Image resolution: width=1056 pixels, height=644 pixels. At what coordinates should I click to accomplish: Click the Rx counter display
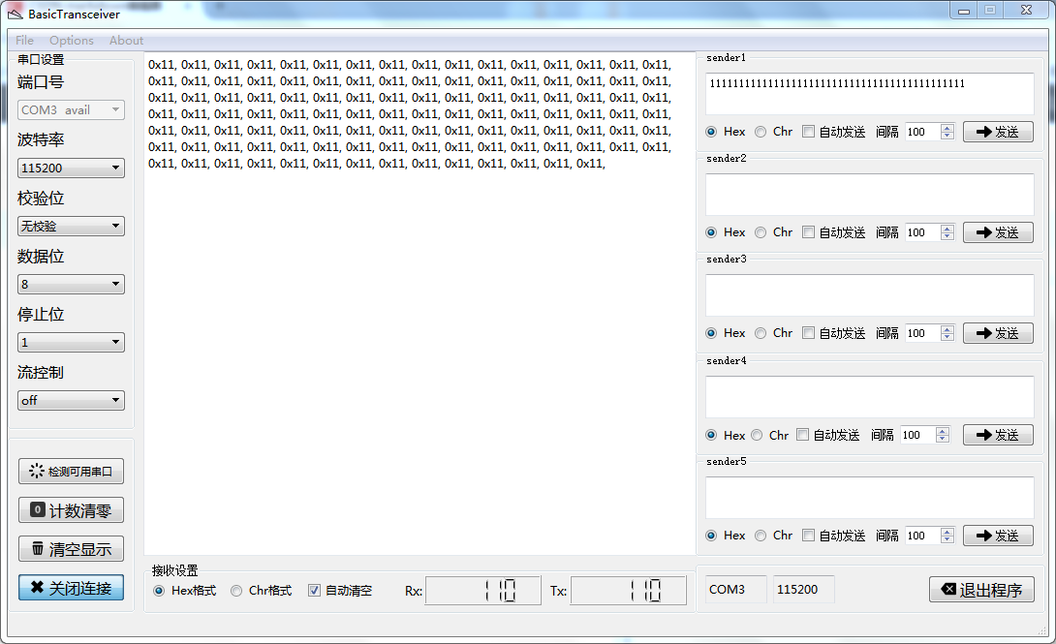click(x=482, y=591)
